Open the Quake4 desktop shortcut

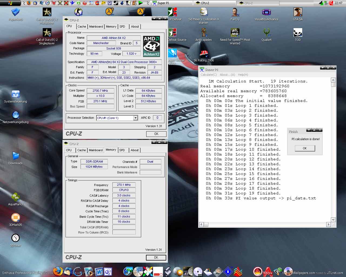(x=266, y=33)
